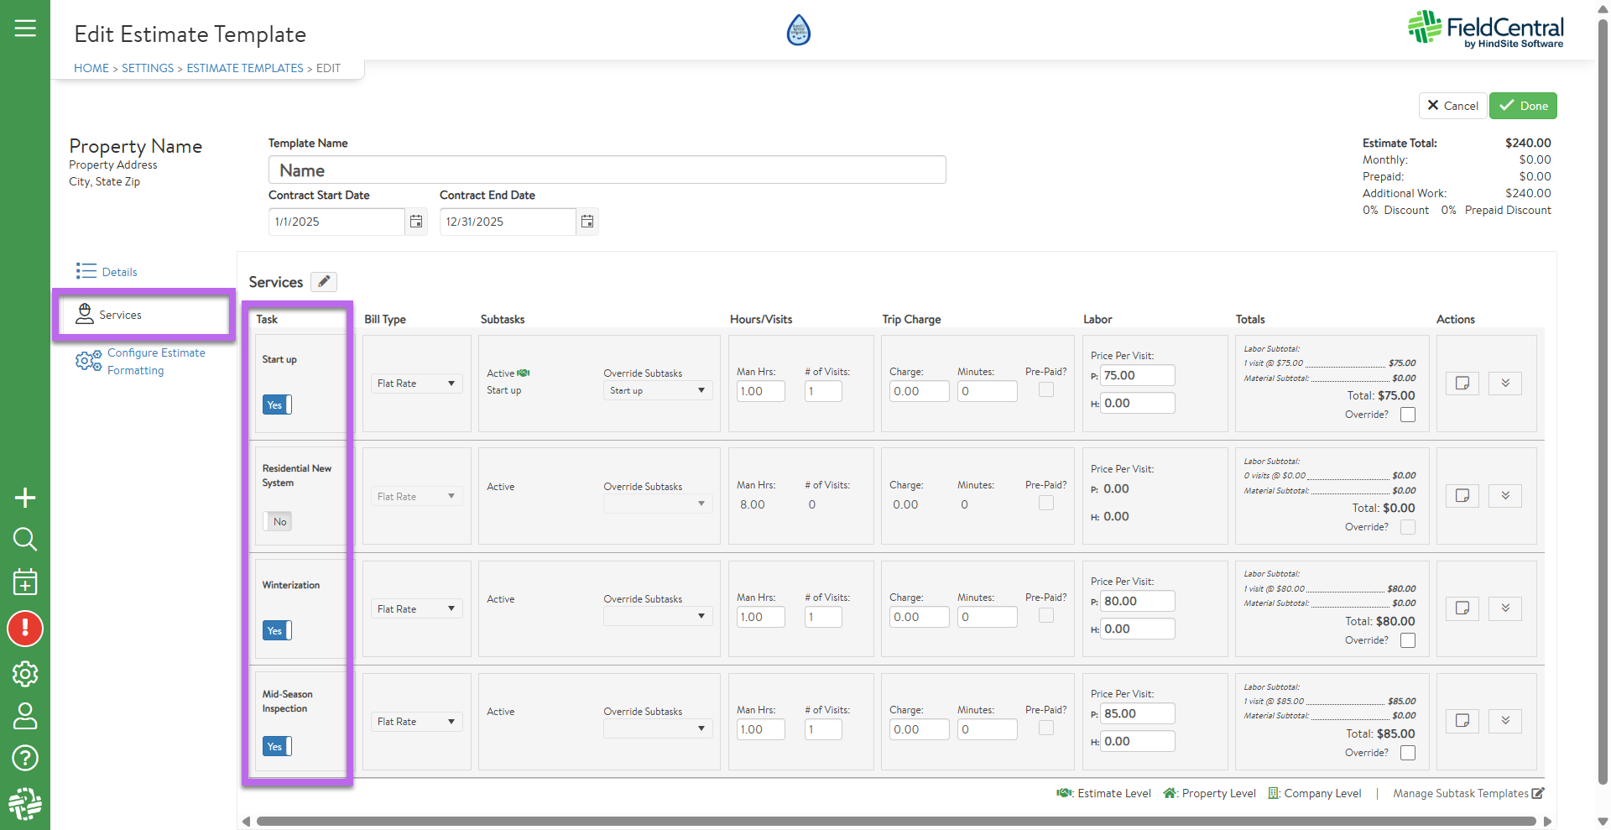Open the calendar add icon in sidebar
Viewport: 1611px width, 830px height.
tap(25, 582)
